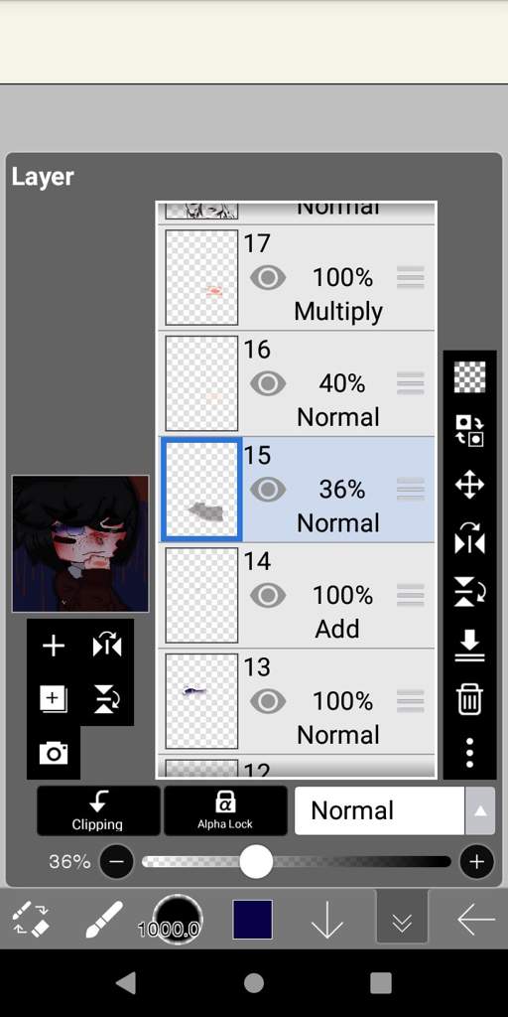Select the brush tool in bottom bar
508x1017 pixels.
103,919
